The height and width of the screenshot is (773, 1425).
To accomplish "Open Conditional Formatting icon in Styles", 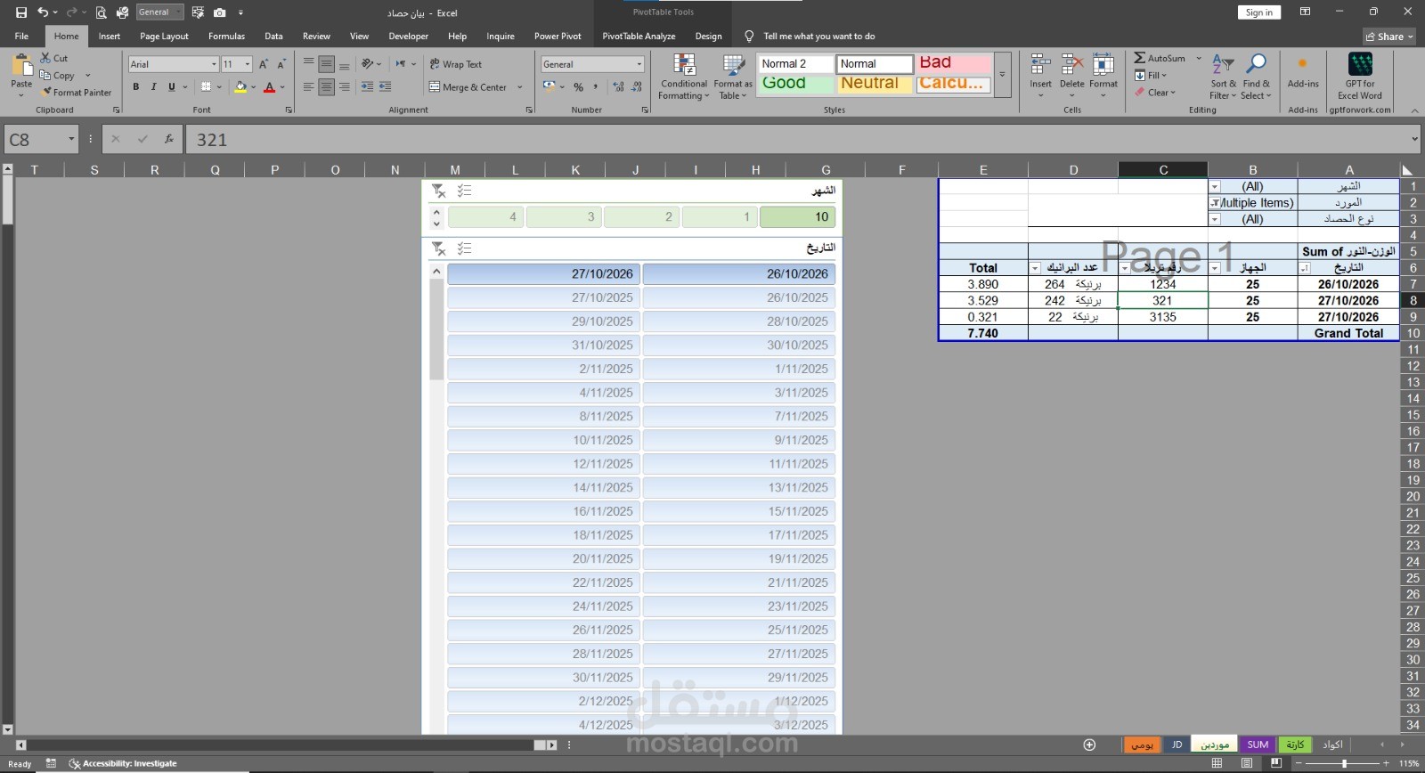I will click(684, 65).
